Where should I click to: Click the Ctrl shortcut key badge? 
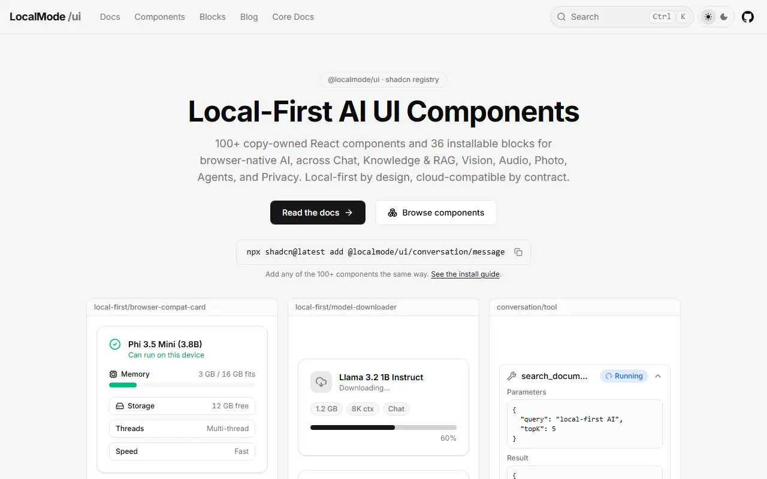click(662, 17)
